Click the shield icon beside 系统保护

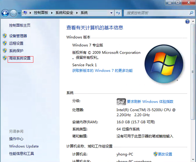5,51
